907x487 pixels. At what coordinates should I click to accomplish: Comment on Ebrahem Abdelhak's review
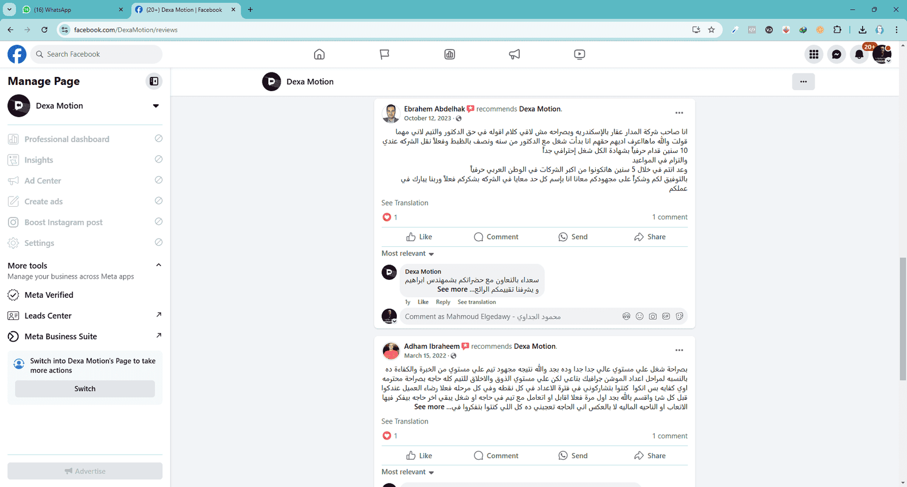(496, 237)
